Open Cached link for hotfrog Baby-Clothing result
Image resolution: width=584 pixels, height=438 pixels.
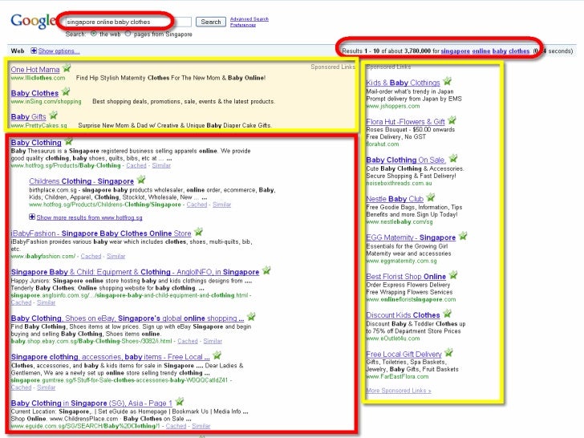click(x=136, y=165)
